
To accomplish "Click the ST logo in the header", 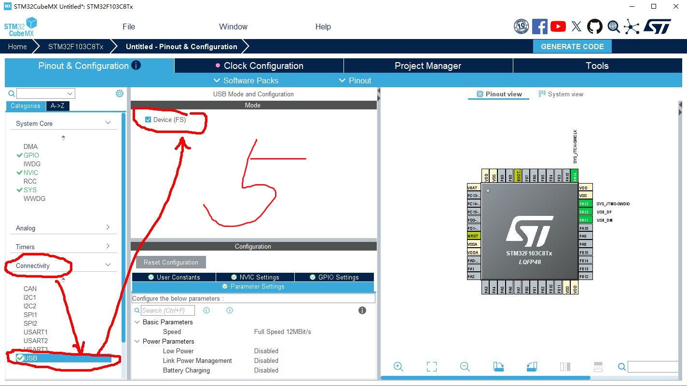I will point(657,27).
